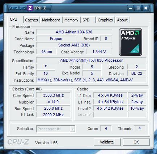Click the OK button
Image resolution: width=157 pixels, height=154 pixels.
[x=136, y=142]
